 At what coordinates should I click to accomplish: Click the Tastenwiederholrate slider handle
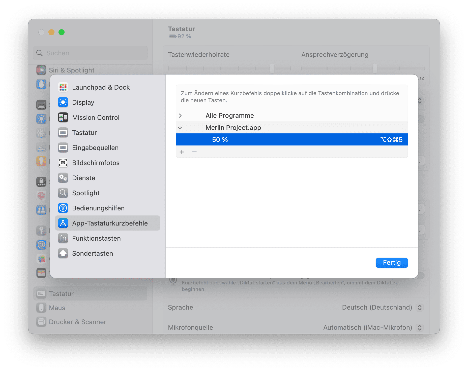[x=272, y=68]
